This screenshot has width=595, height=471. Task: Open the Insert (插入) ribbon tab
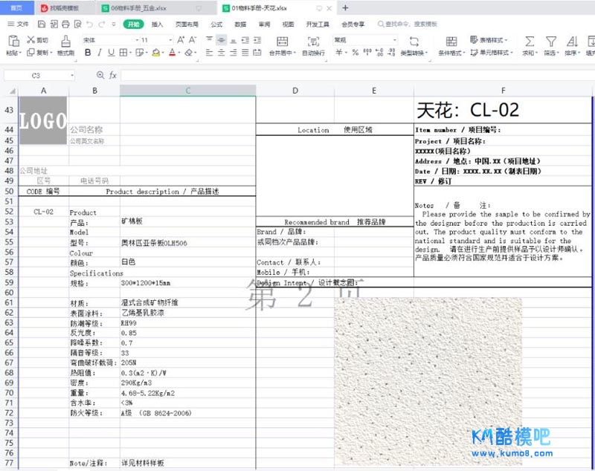click(x=157, y=24)
